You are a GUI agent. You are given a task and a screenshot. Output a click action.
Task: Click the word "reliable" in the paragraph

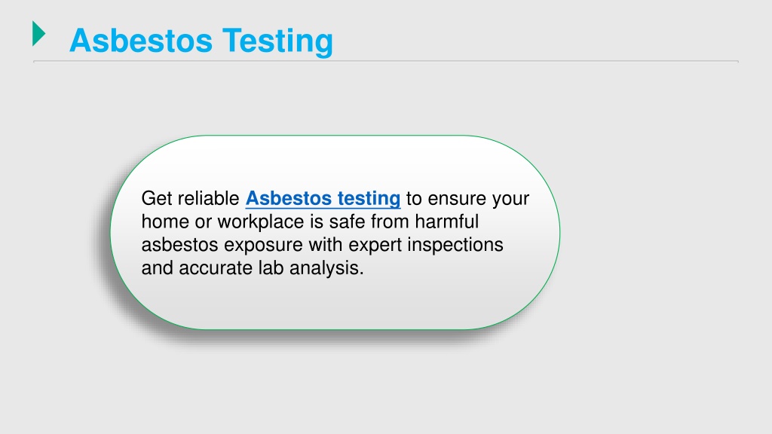(208, 198)
